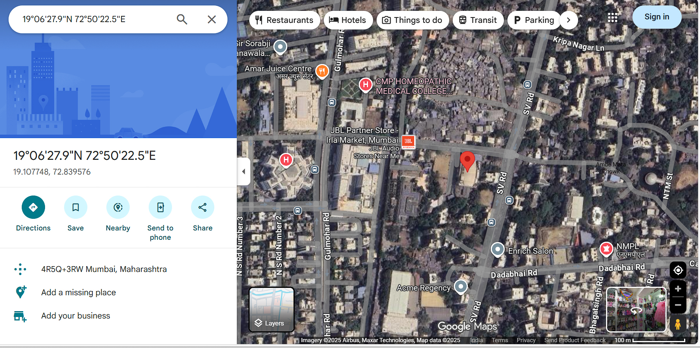This screenshot has height=348, width=700.
Task: Click the Terms link
Action: pyautogui.click(x=499, y=340)
